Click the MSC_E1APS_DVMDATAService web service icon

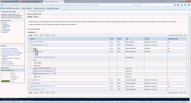[x=35, y=68]
